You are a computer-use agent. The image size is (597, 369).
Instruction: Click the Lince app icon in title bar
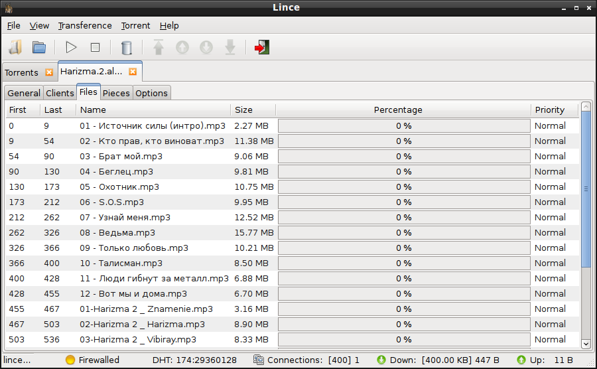click(9, 7)
